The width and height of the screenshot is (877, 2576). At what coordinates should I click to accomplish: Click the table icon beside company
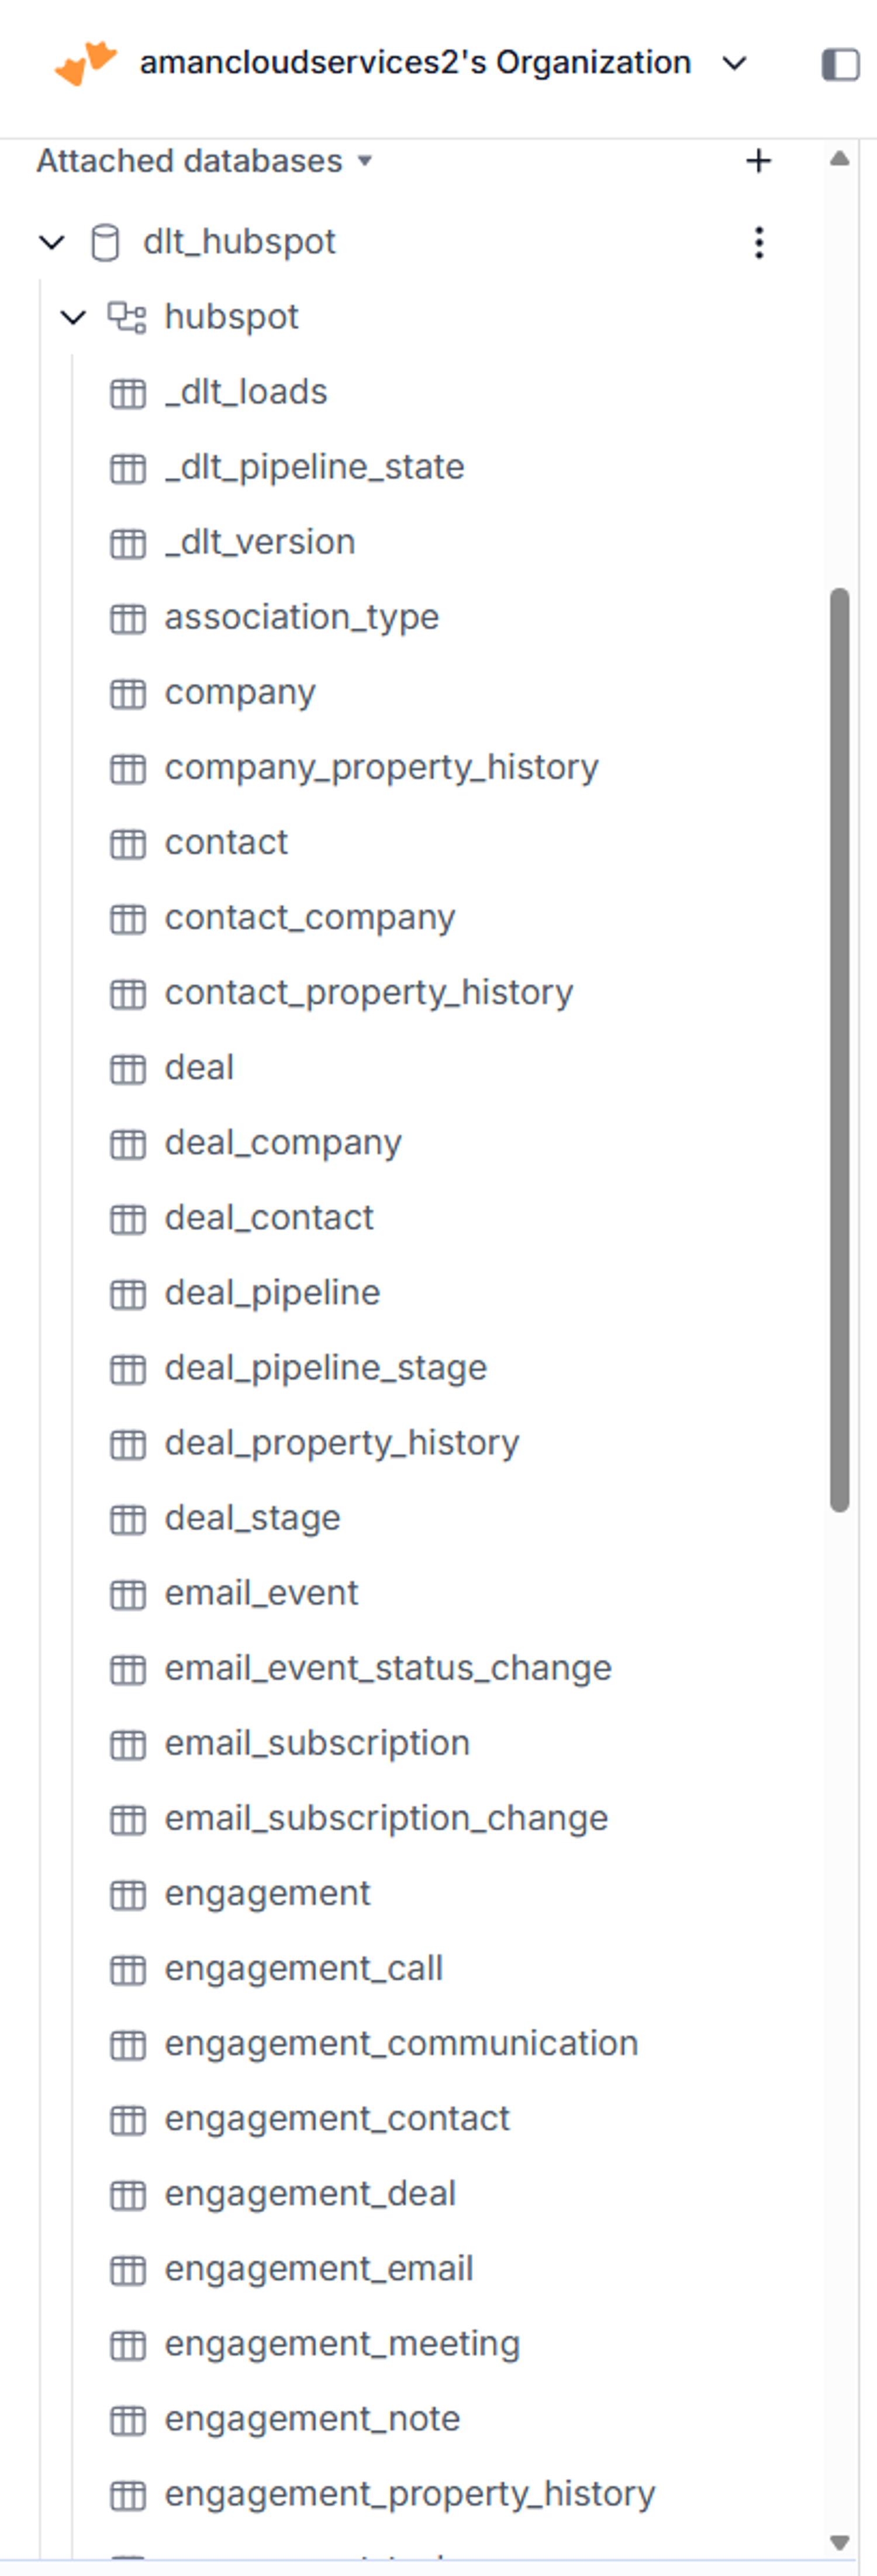coord(127,693)
